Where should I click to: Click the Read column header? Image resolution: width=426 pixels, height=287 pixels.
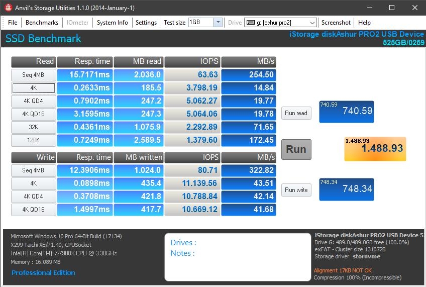pyautogui.click(x=34, y=62)
